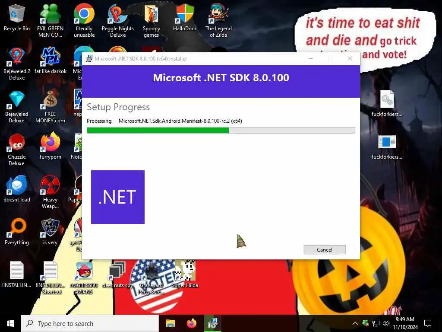Select the lower fuckforkiers... blue file

(387, 147)
